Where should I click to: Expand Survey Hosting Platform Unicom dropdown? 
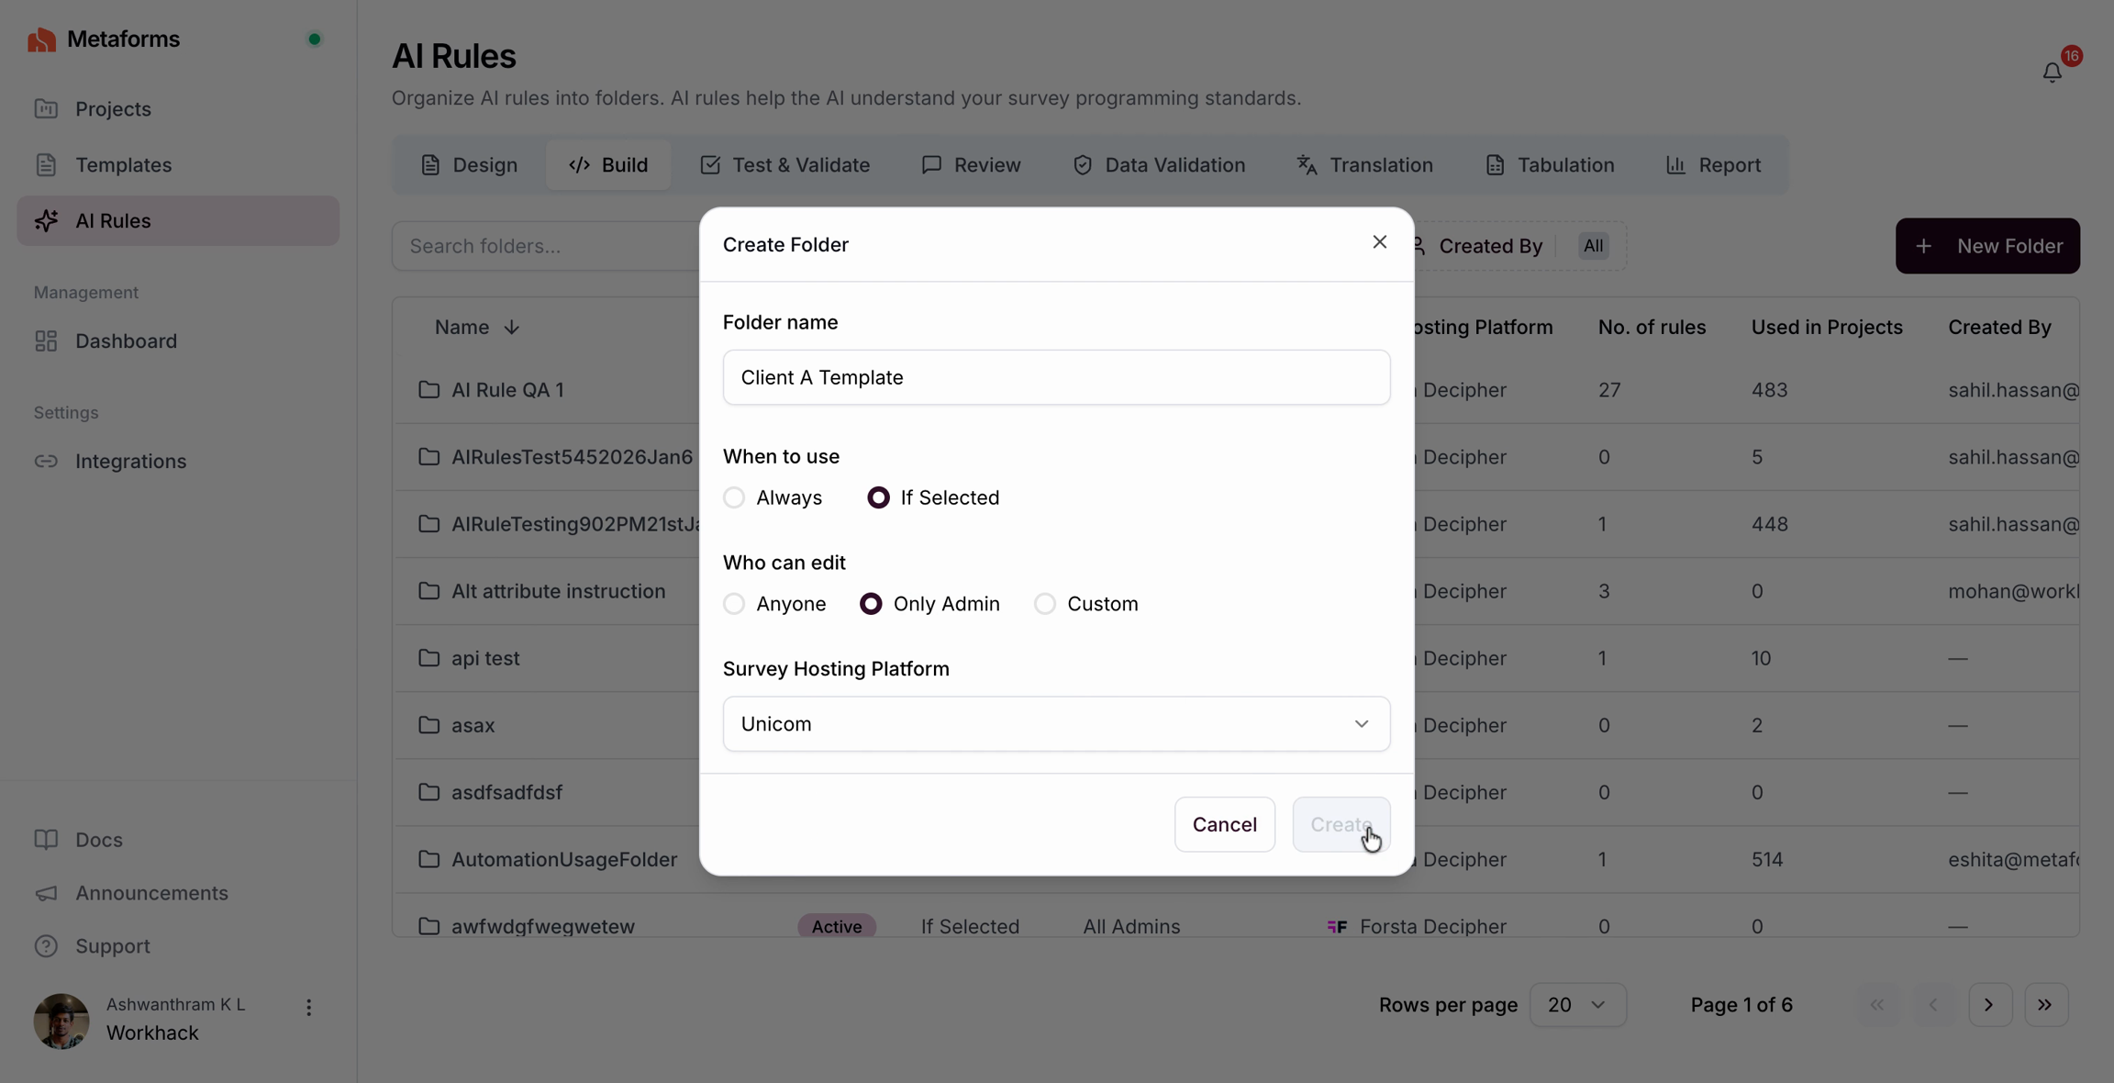[1056, 724]
